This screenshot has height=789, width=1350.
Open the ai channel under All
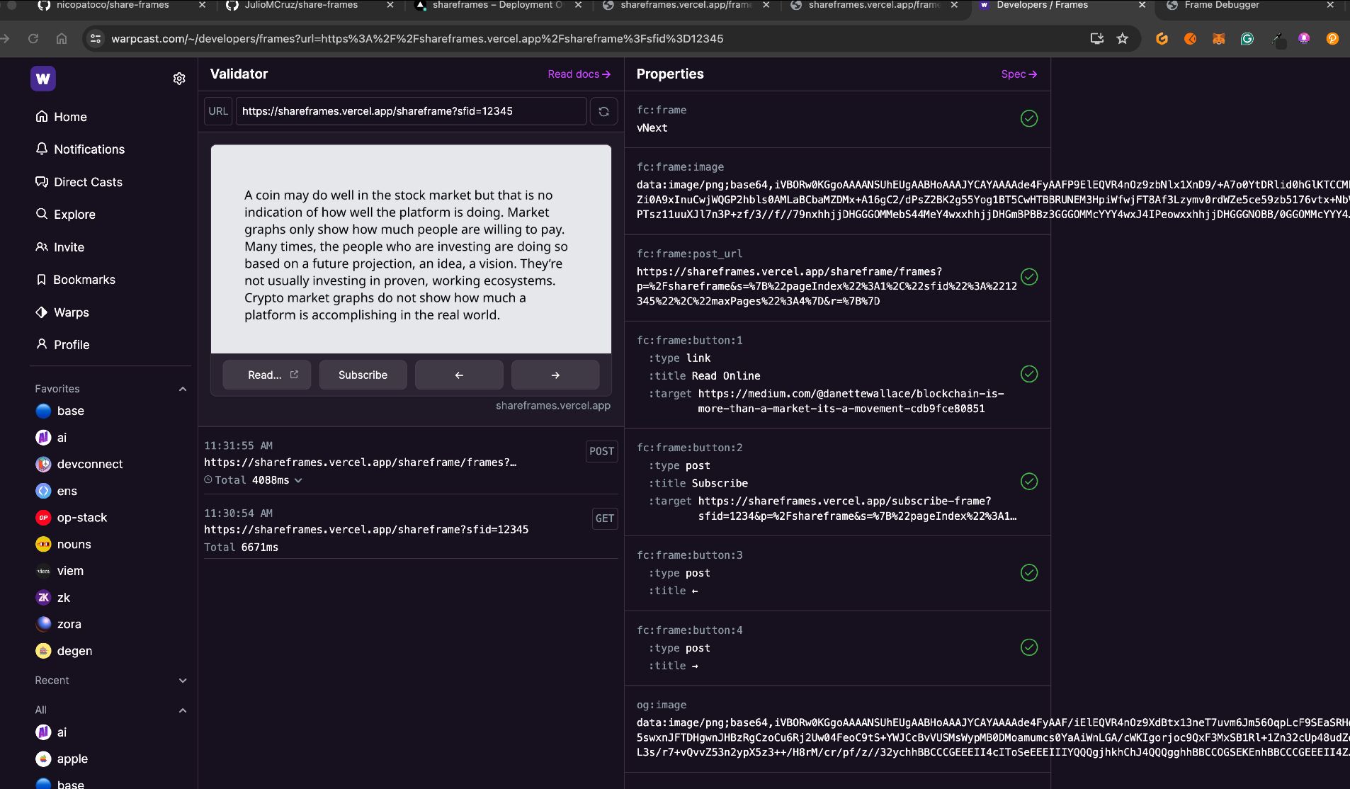pos(51,732)
